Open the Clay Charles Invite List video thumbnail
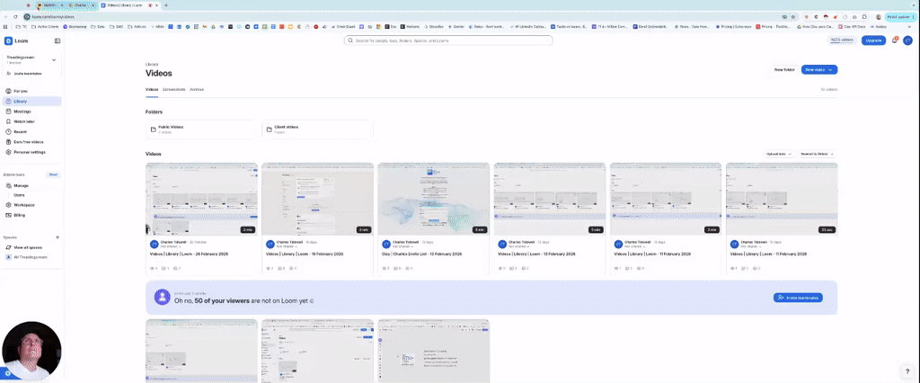This screenshot has height=383, width=920. (433, 199)
